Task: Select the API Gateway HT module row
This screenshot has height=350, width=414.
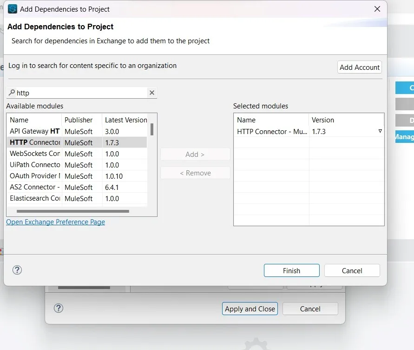Action: (x=77, y=131)
